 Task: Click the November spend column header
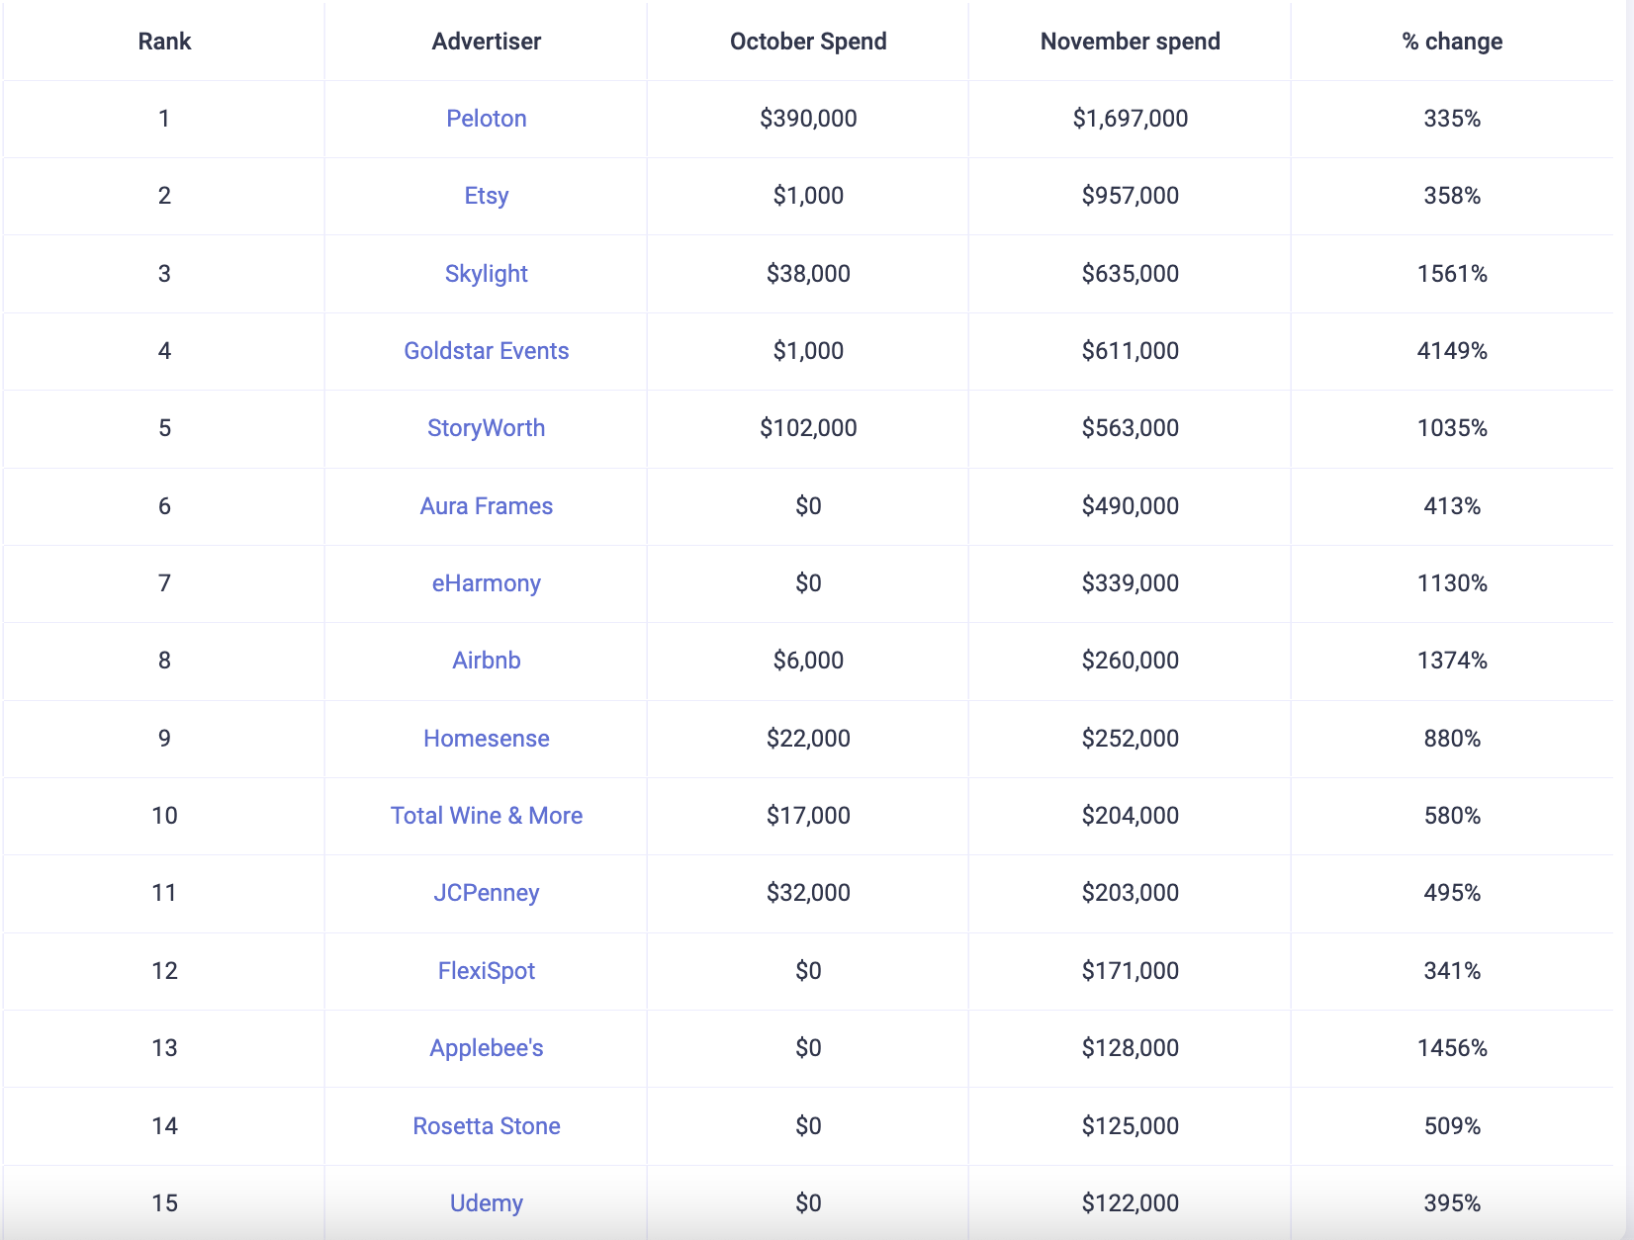point(1131,42)
